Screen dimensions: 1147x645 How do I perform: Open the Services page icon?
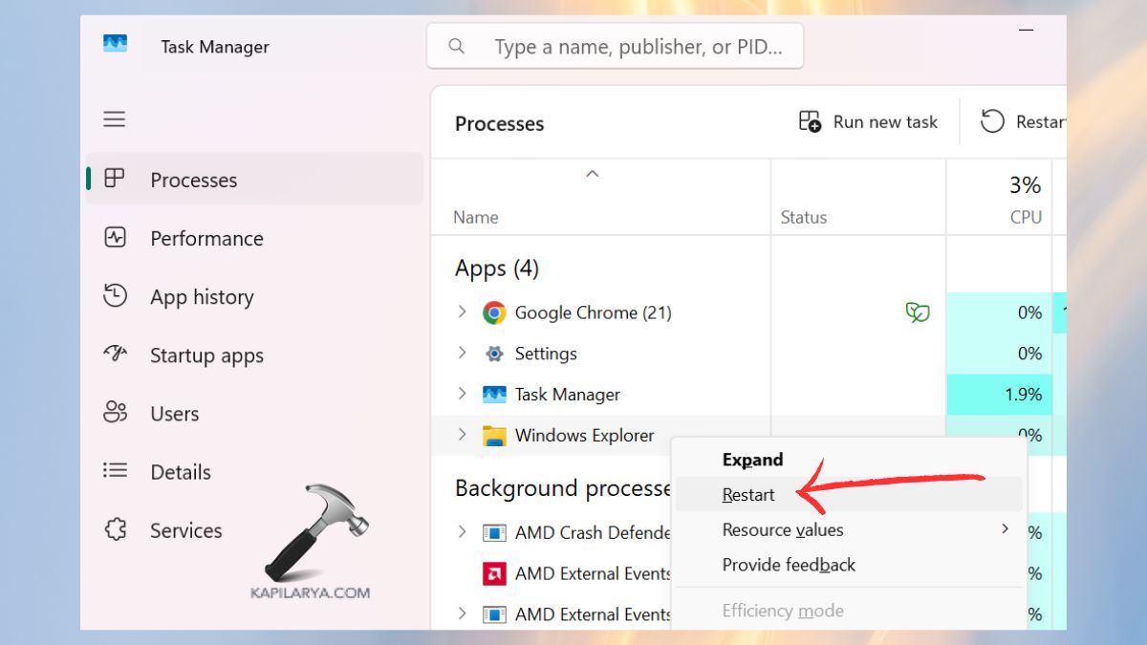tap(114, 529)
